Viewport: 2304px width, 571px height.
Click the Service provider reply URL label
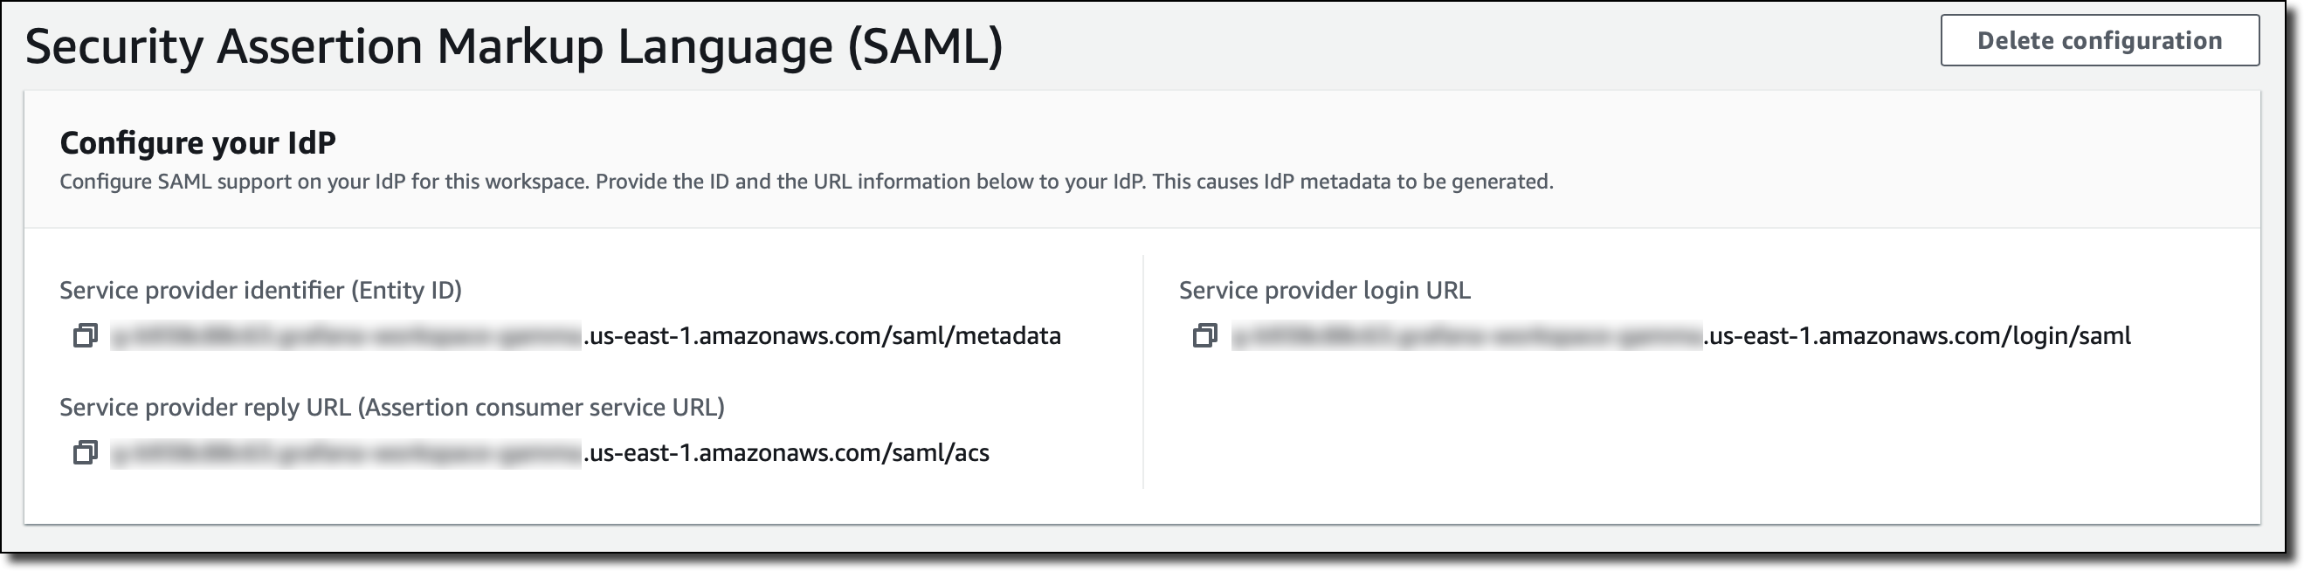(x=392, y=408)
